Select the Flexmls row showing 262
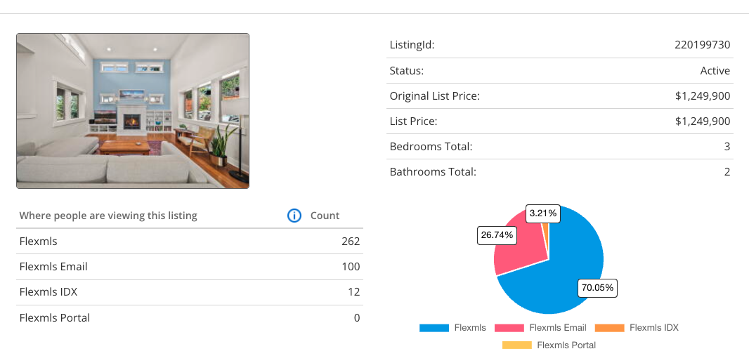749x363 pixels. (190, 242)
